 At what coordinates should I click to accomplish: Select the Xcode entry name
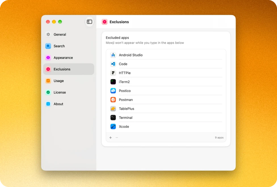click(124, 127)
